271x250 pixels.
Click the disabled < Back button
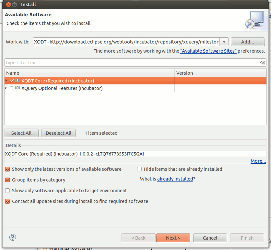pyautogui.click(x=138, y=238)
